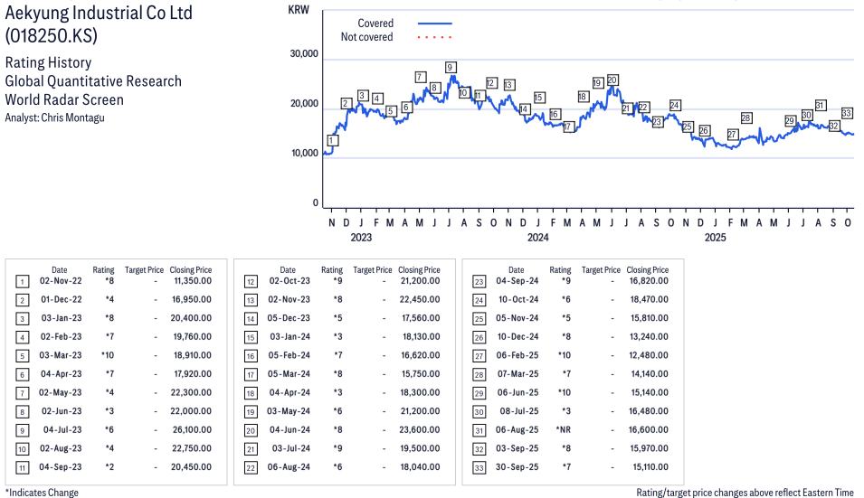The width and height of the screenshot is (864, 498).
Task: Click the 2024 year label on the x-axis
Action: (x=538, y=238)
